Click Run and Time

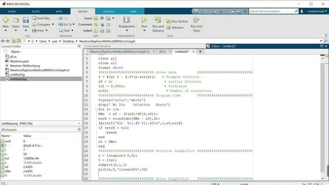click(x=196, y=24)
